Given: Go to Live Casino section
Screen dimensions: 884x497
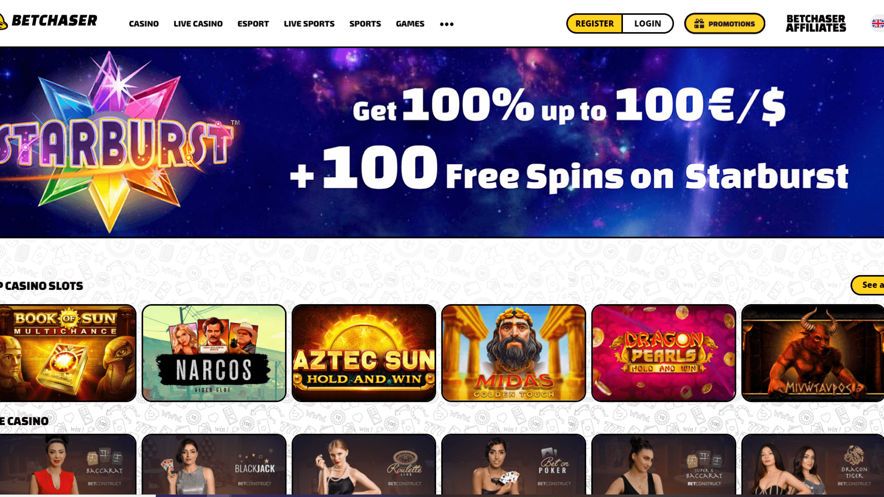Looking at the screenshot, I should [198, 23].
